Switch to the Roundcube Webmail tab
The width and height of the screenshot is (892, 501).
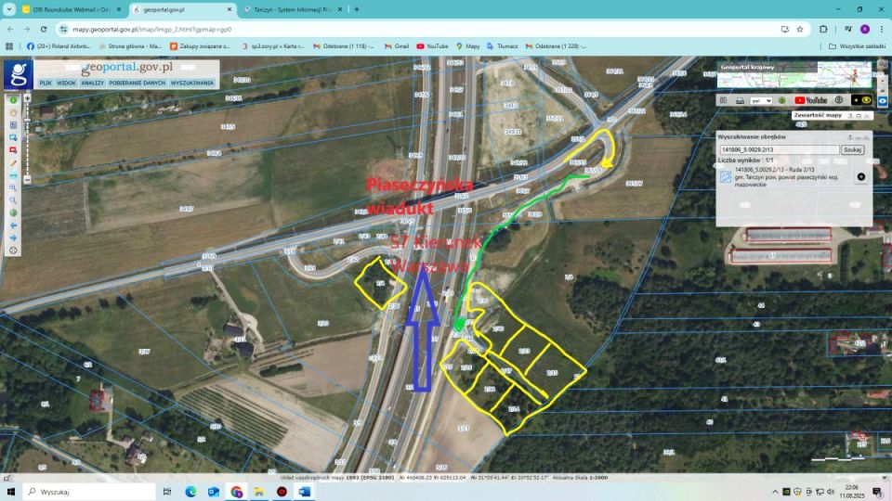72,9
